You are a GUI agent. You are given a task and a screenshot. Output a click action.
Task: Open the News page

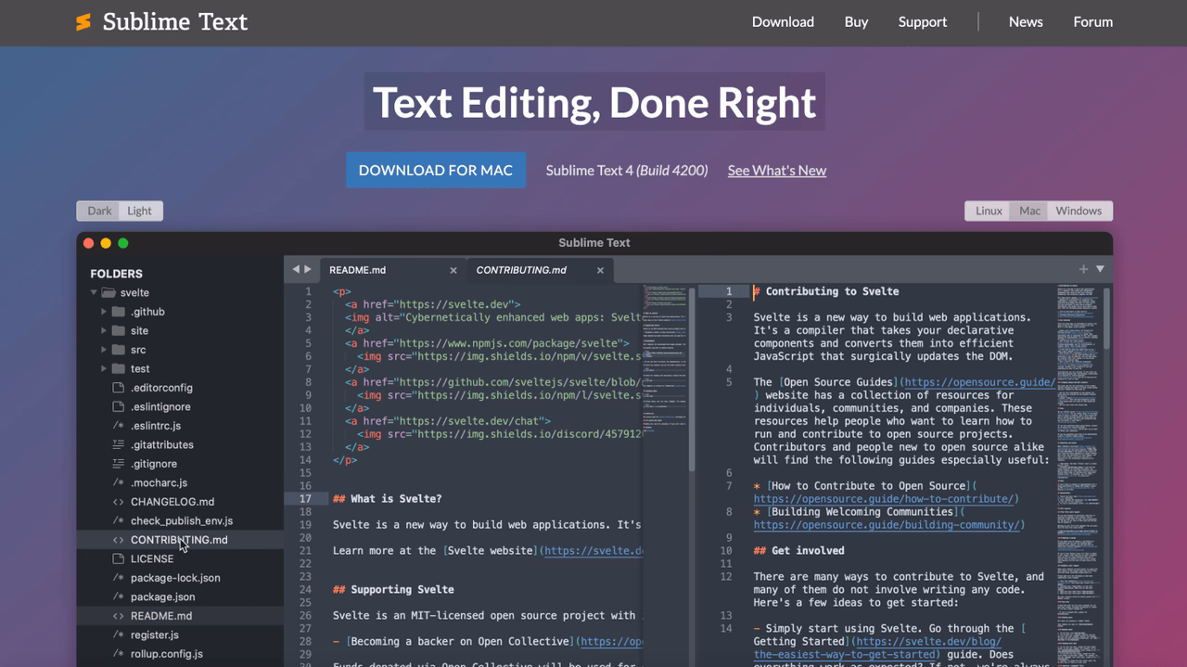[x=1026, y=21]
